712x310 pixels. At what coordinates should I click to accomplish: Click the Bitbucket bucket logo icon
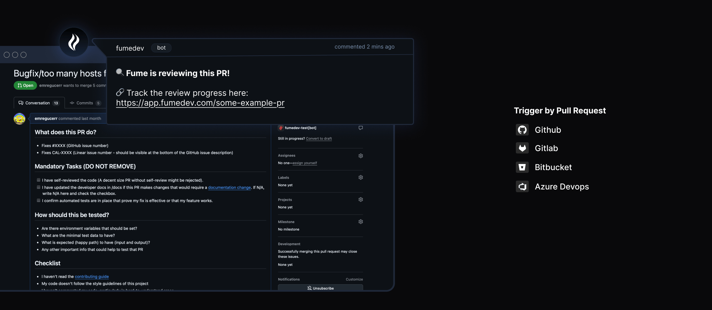coord(522,167)
